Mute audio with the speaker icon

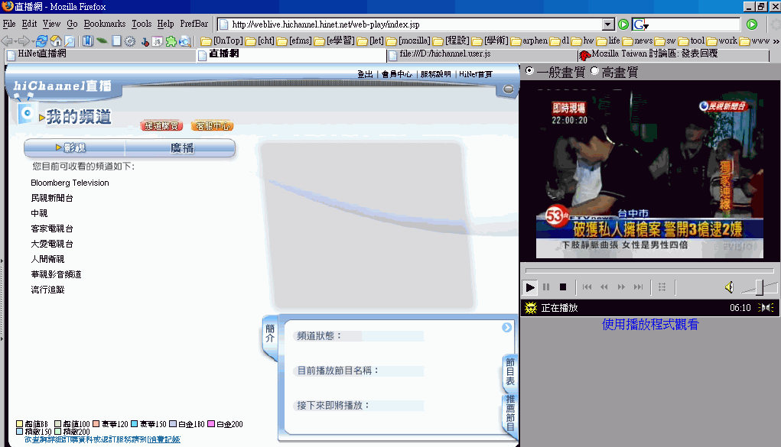(729, 287)
